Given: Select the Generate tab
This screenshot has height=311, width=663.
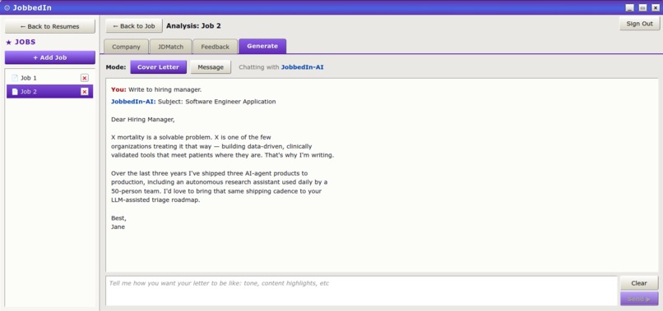Looking at the screenshot, I should point(262,46).
